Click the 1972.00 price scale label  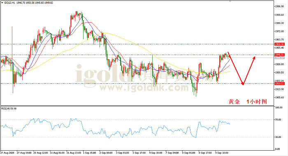tap(279, 31)
